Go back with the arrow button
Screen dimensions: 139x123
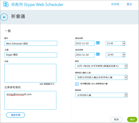point(4,17)
